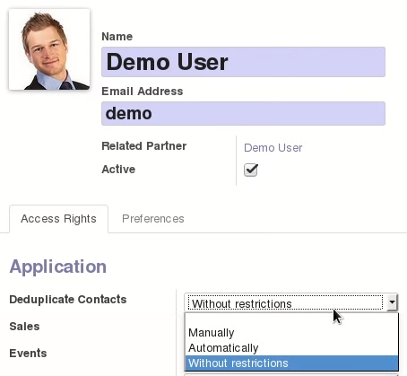Click the Email Address field label
Image resolution: width=407 pixels, height=376 pixels.
click(143, 92)
